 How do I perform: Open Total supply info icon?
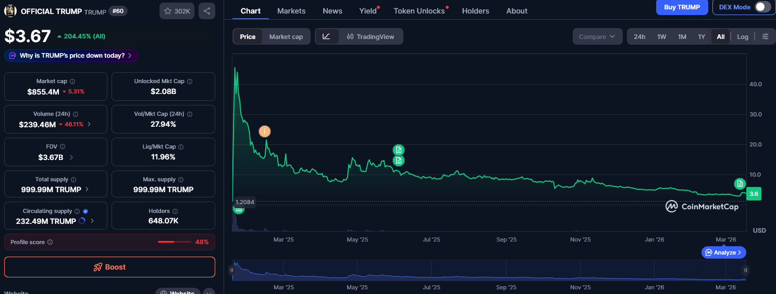[73, 180]
